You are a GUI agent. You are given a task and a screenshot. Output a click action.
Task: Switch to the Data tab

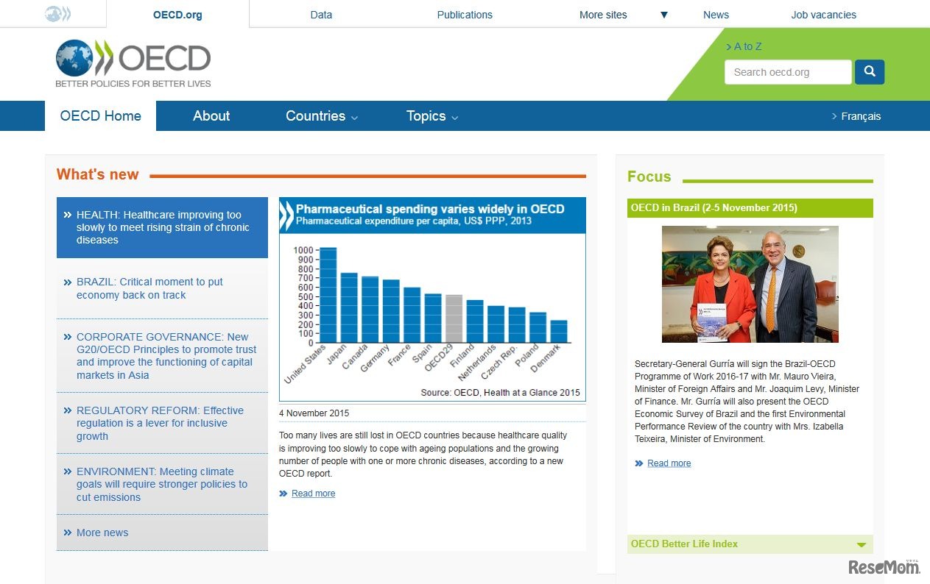tap(321, 14)
